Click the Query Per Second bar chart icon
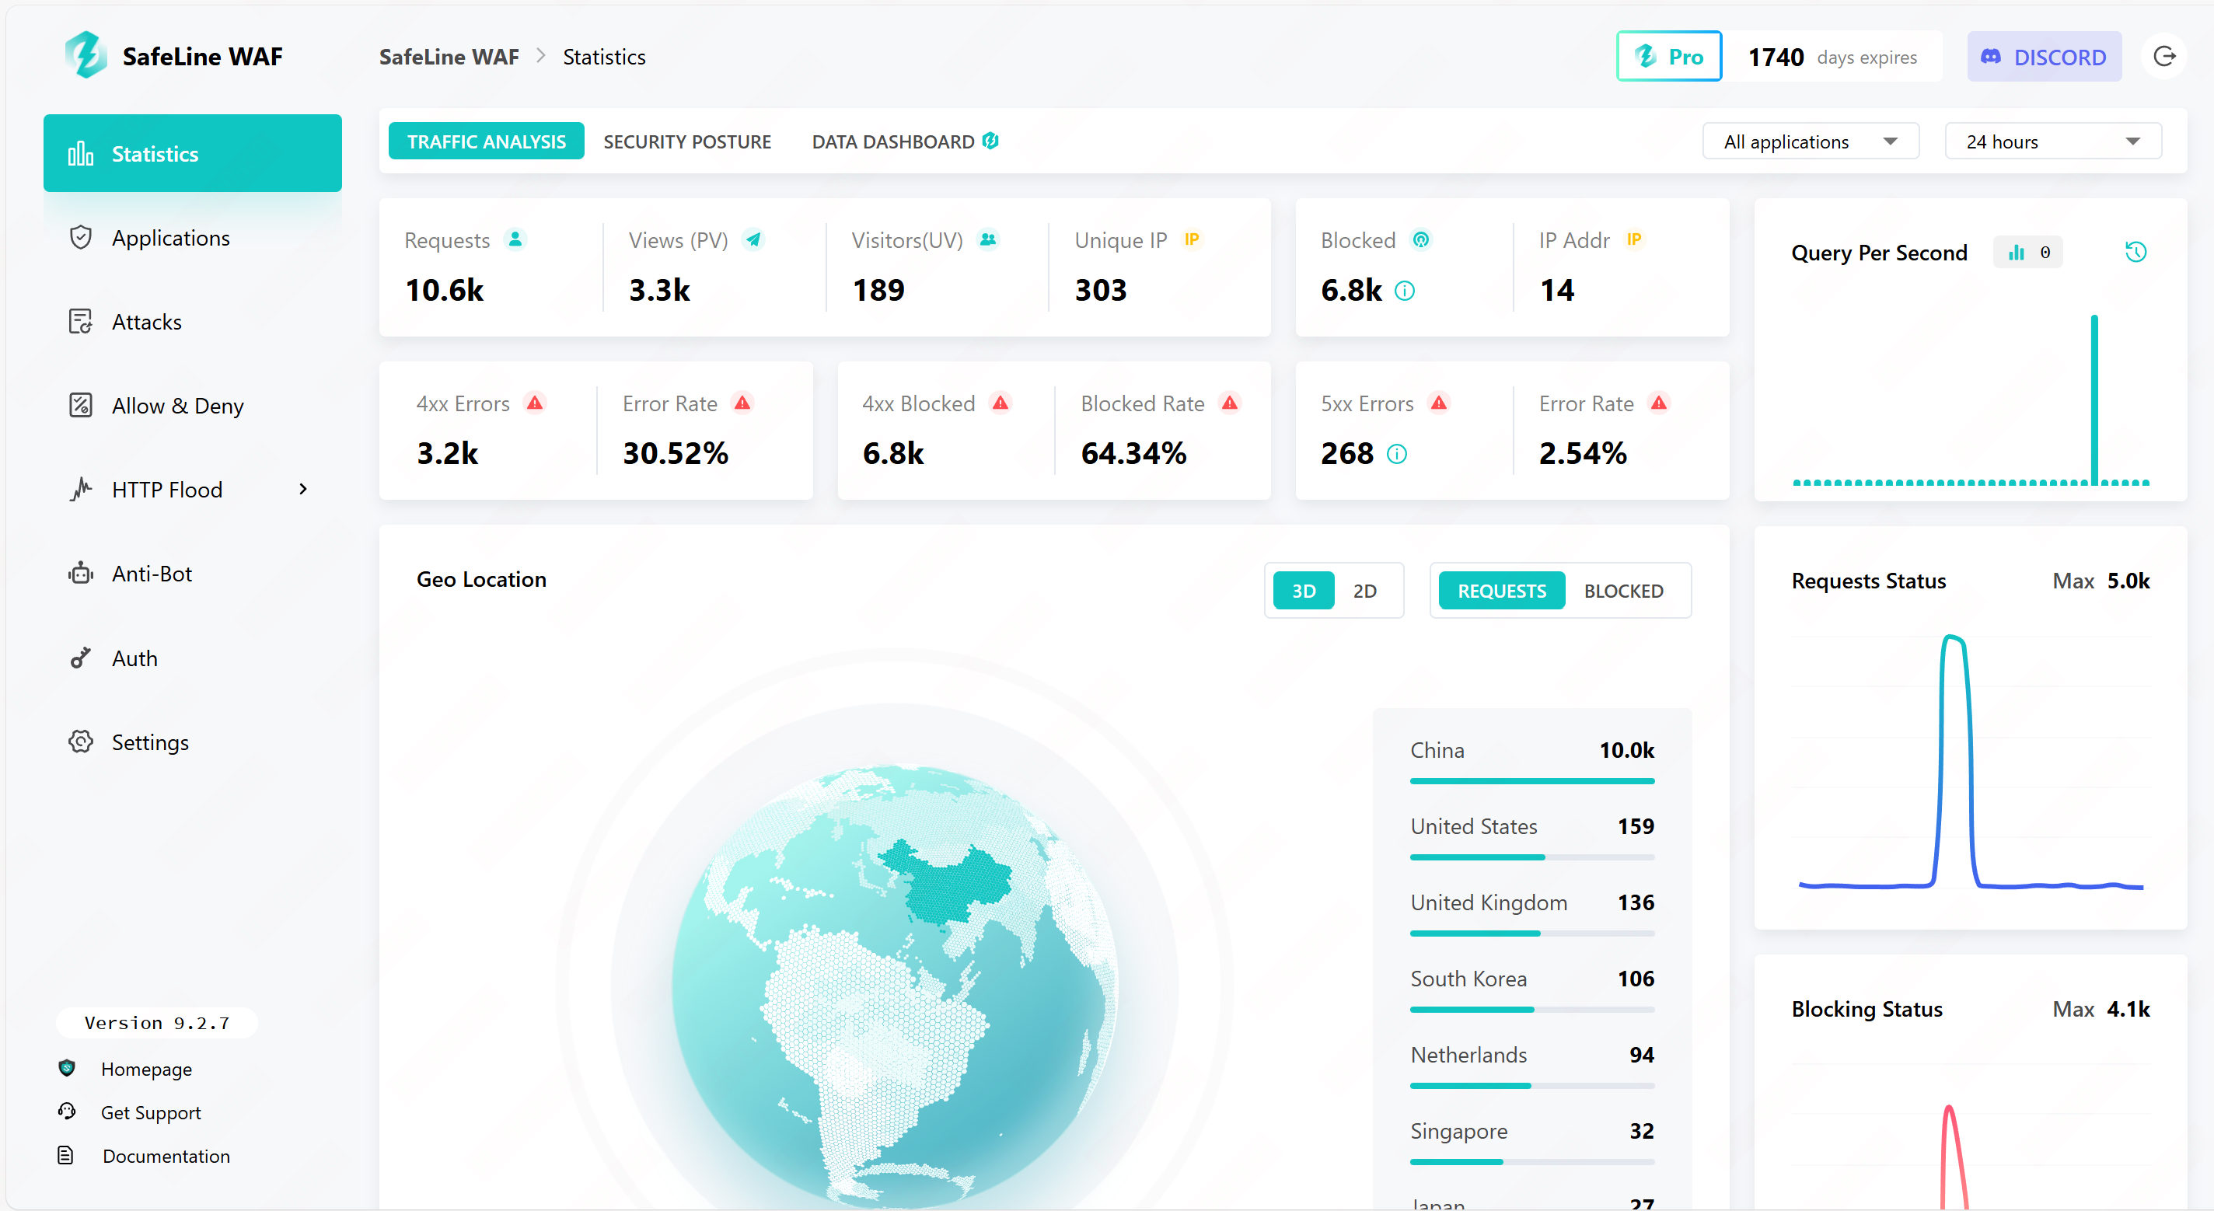 (2016, 252)
